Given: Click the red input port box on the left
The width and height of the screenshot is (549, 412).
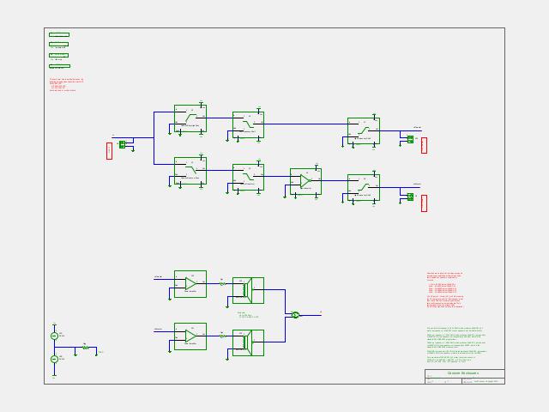Looking at the screenshot, I should 109,151.
